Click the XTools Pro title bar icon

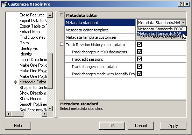(4, 5)
